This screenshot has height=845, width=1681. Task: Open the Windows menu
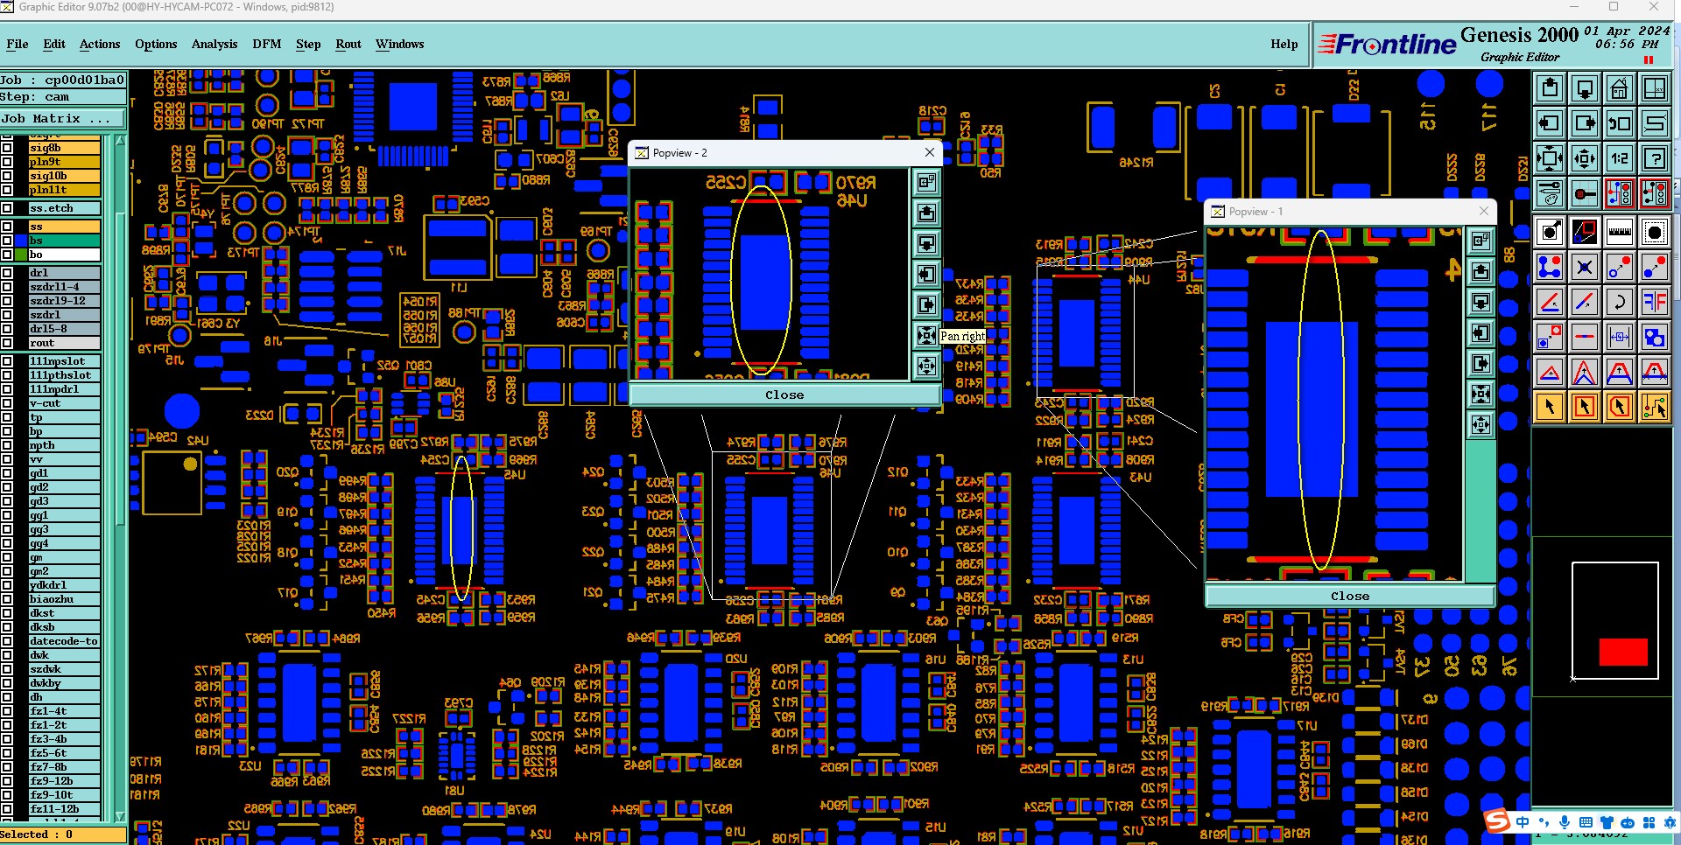click(400, 44)
